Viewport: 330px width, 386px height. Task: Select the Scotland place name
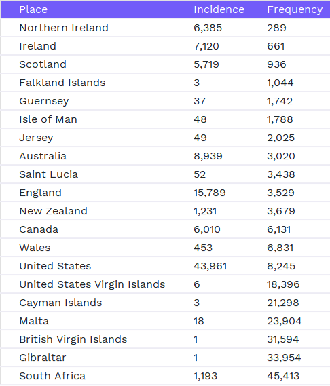coord(43,64)
